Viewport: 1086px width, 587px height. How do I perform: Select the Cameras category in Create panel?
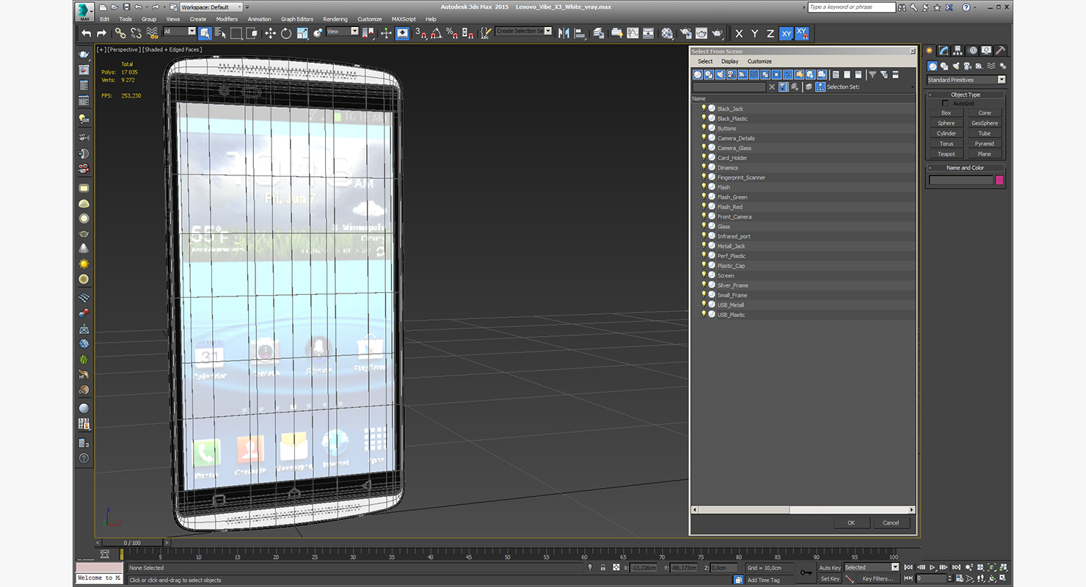click(966, 66)
